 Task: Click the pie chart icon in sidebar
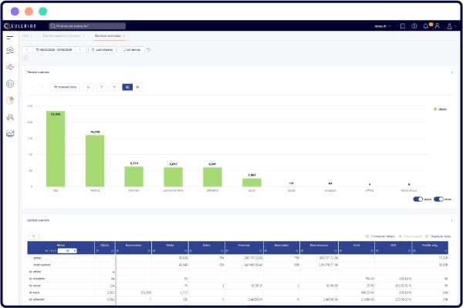(x=10, y=101)
